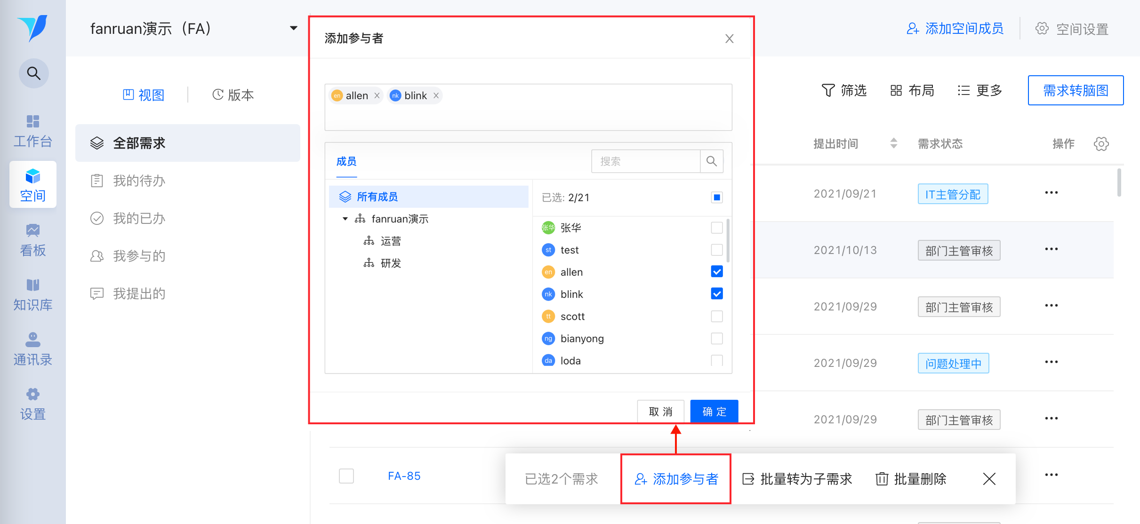1140x524 pixels.
Task: Tick the FA-85 row checkbox
Action: pos(346,476)
